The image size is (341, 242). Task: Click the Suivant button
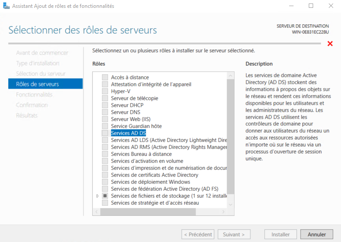pos(234,235)
